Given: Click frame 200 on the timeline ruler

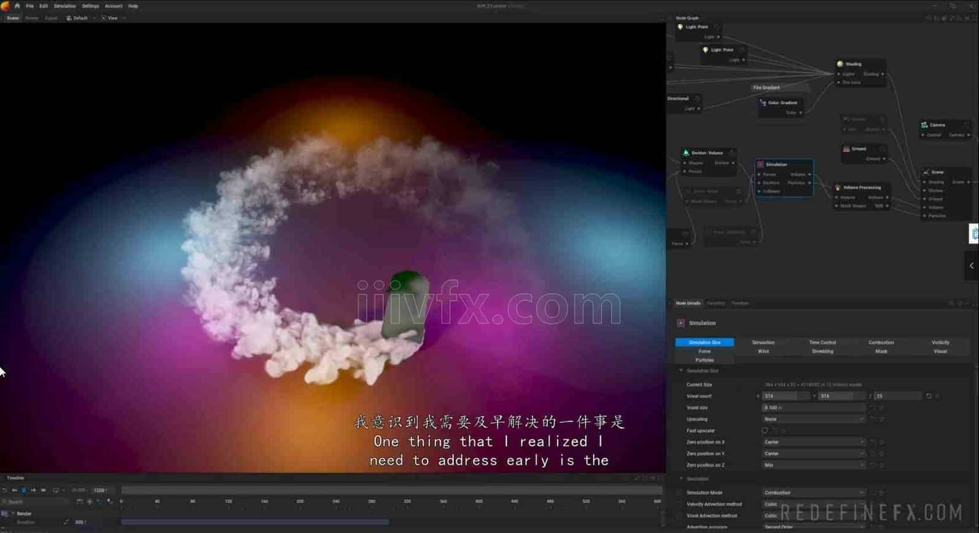Looking at the screenshot, I should [x=300, y=502].
